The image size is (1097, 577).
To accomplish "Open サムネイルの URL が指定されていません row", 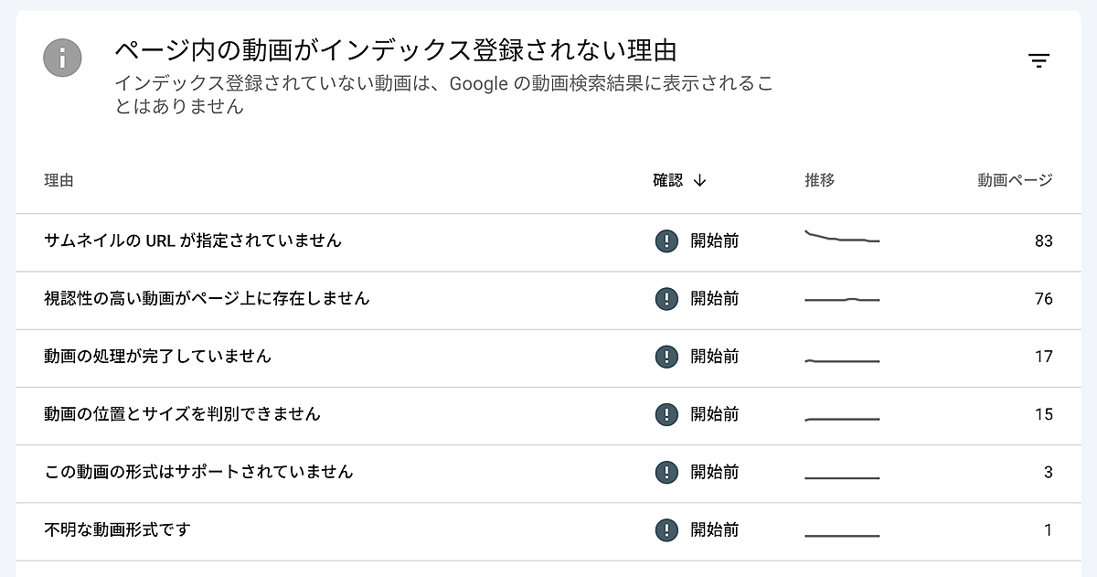I will click(193, 241).
